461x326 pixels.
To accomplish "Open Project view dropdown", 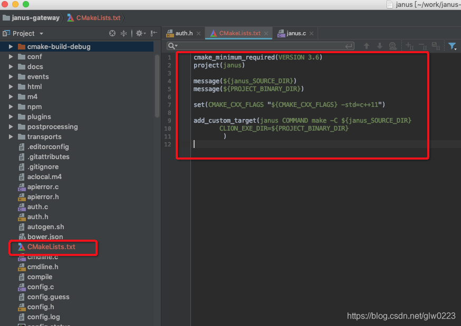I will pos(42,34).
